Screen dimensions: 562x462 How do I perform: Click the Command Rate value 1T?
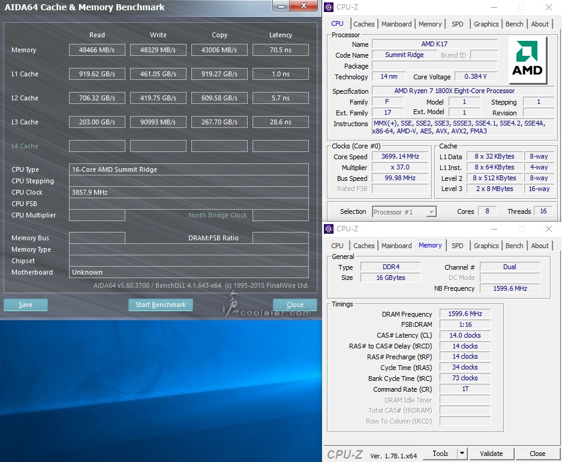(x=465, y=389)
